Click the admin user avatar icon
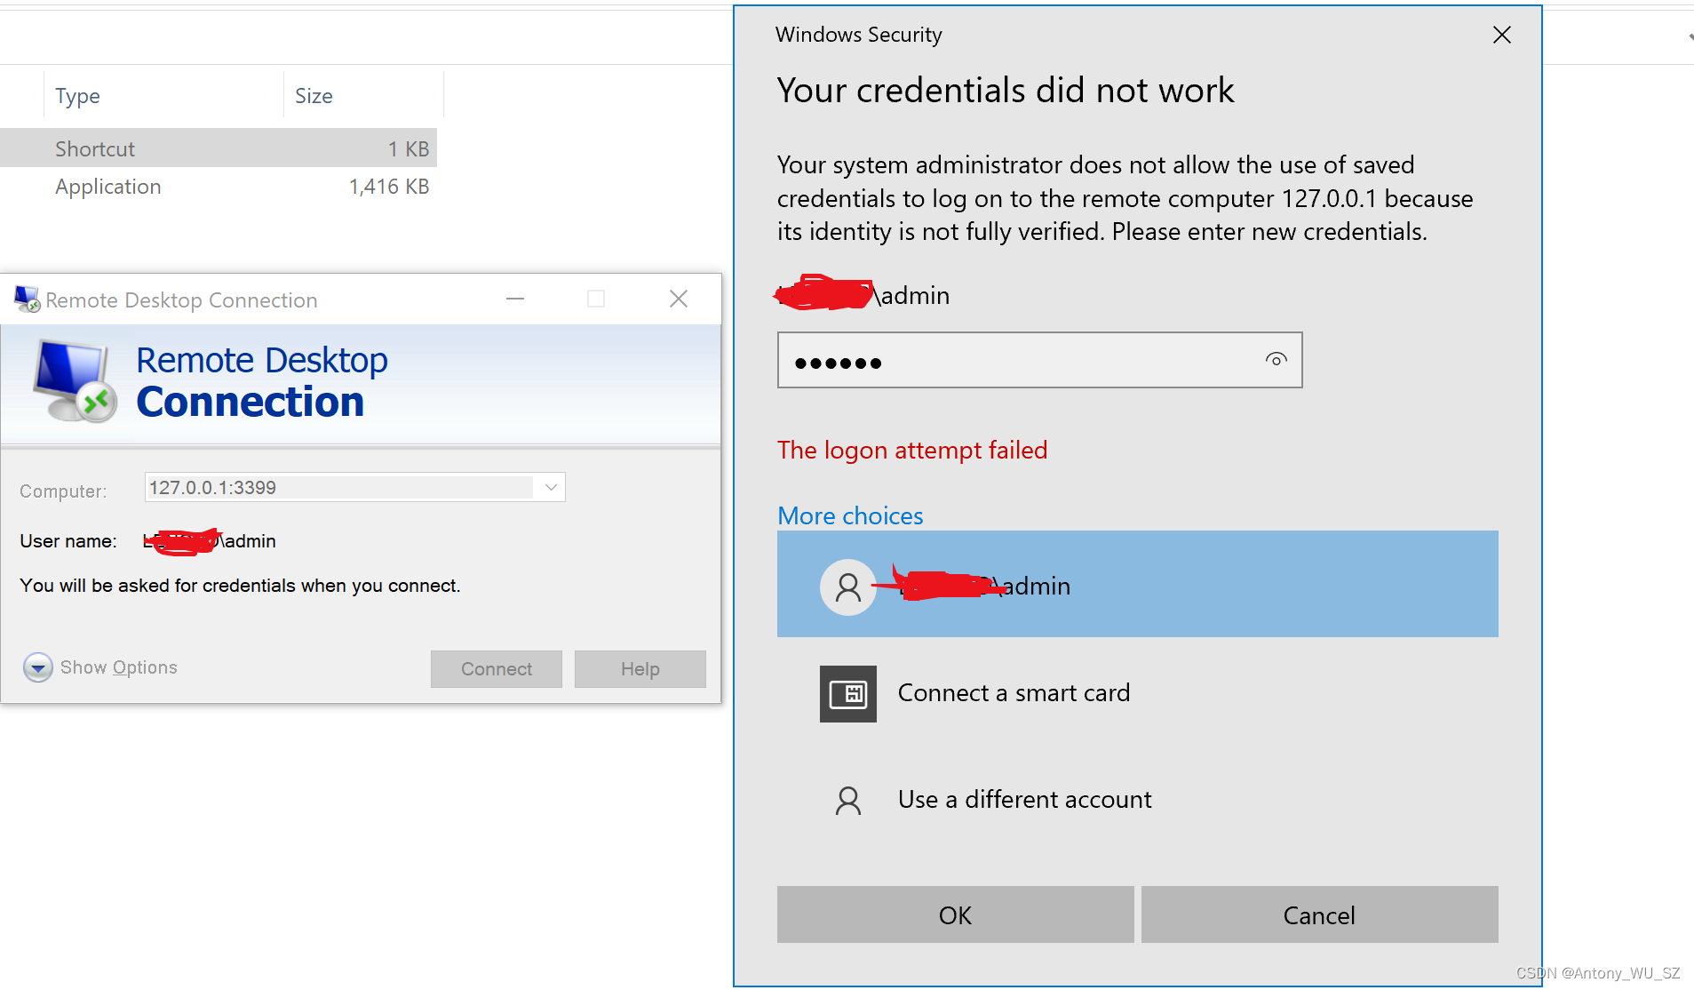 tap(847, 587)
